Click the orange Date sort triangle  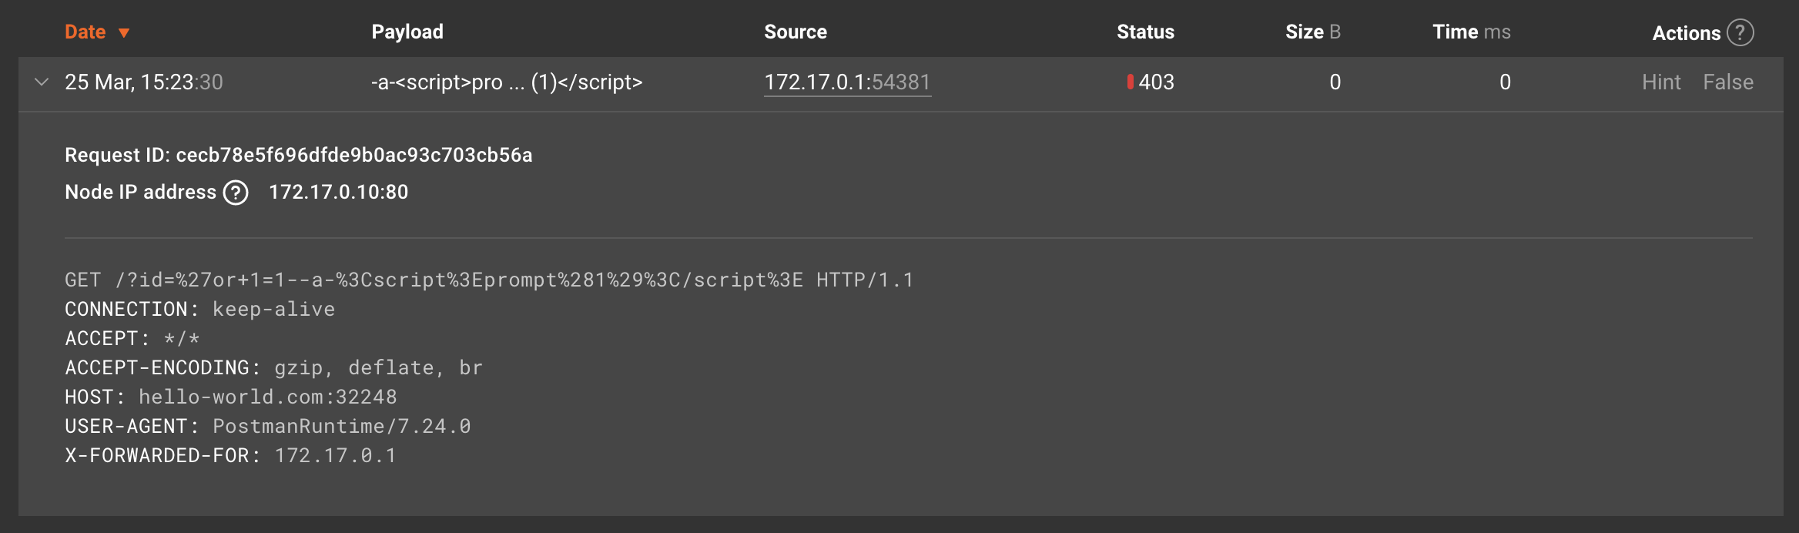pyautogui.click(x=124, y=32)
